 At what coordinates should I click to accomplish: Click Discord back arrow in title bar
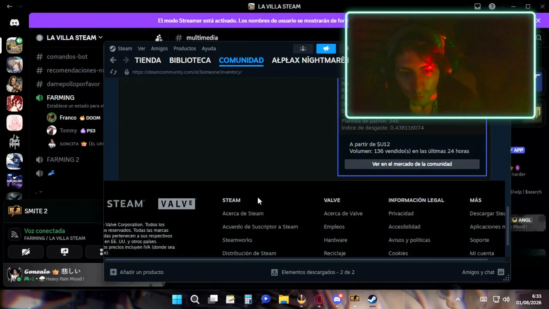(x=9, y=6)
